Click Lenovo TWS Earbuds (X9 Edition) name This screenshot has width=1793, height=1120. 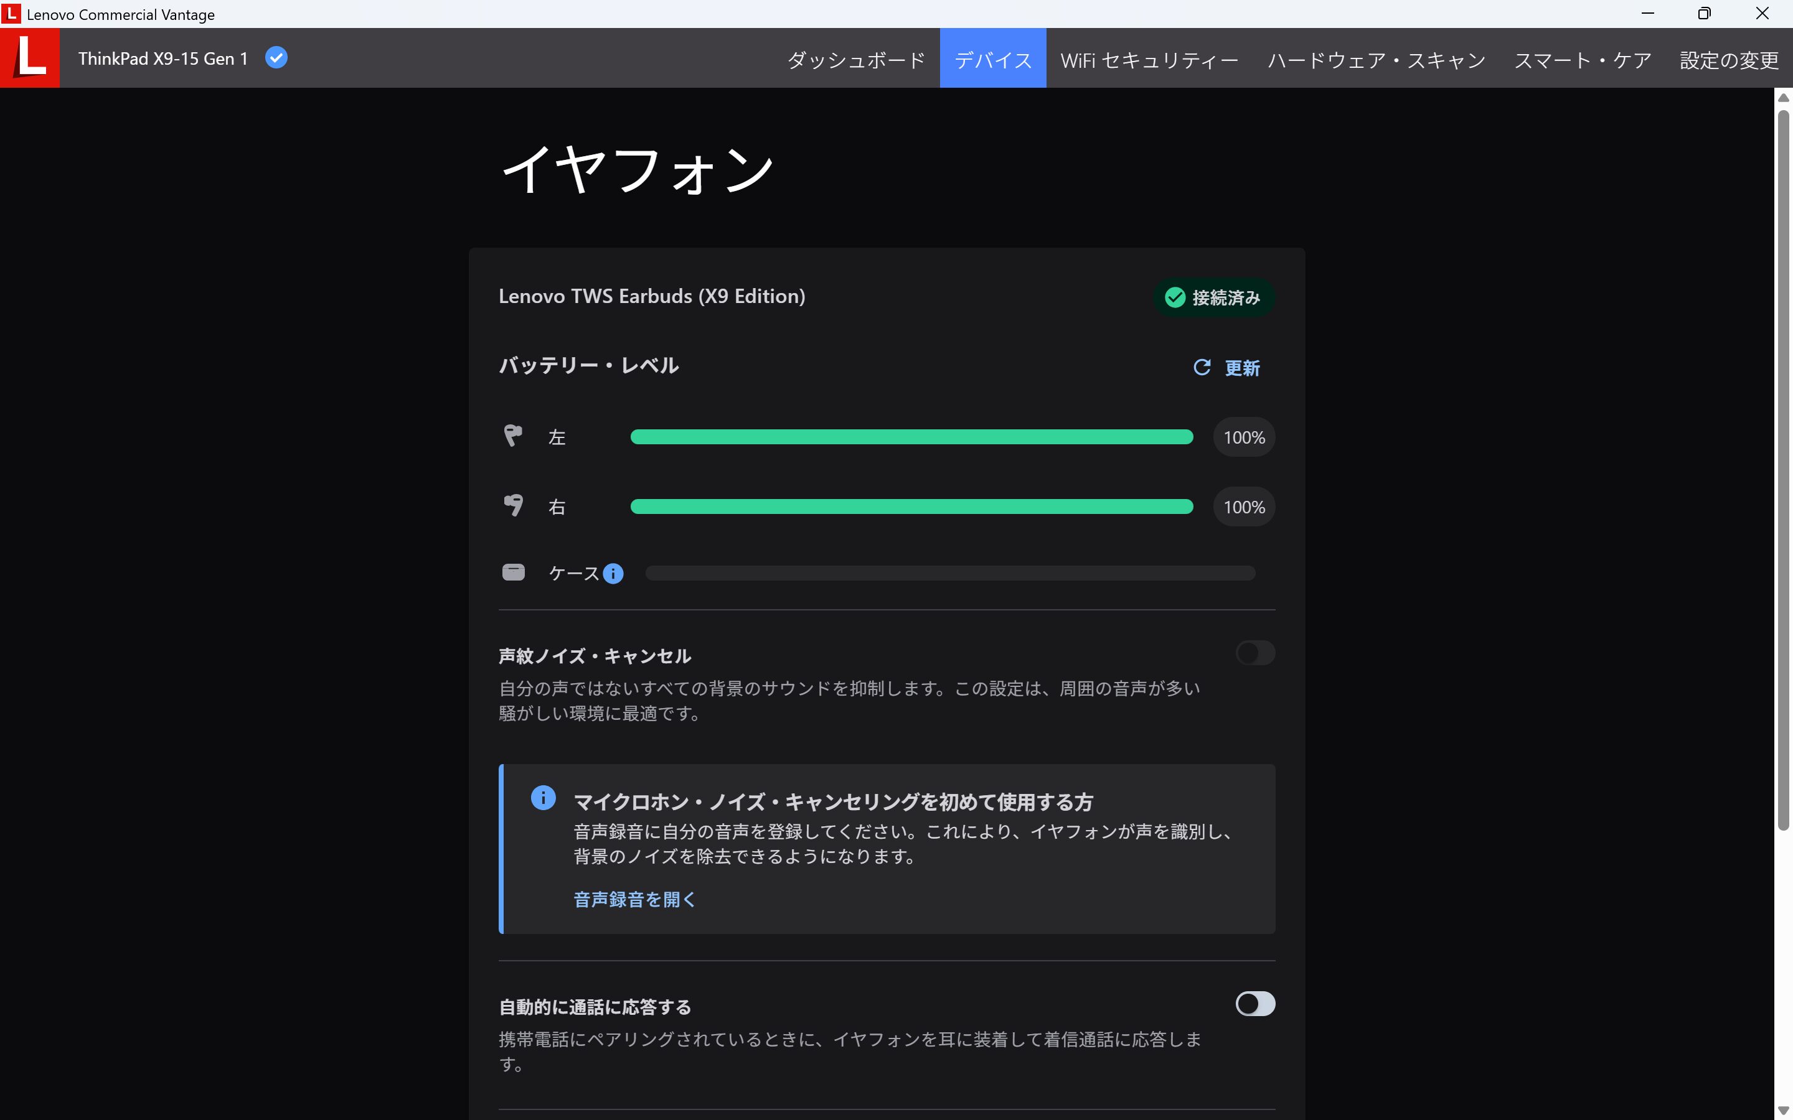pyautogui.click(x=651, y=296)
